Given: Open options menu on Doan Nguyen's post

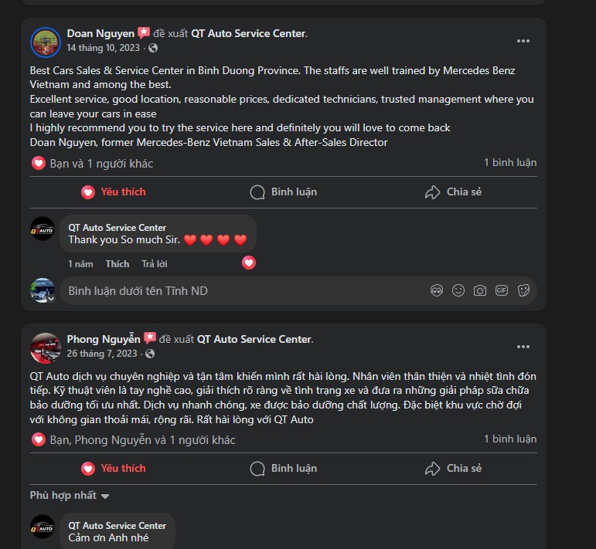Looking at the screenshot, I should [x=523, y=41].
